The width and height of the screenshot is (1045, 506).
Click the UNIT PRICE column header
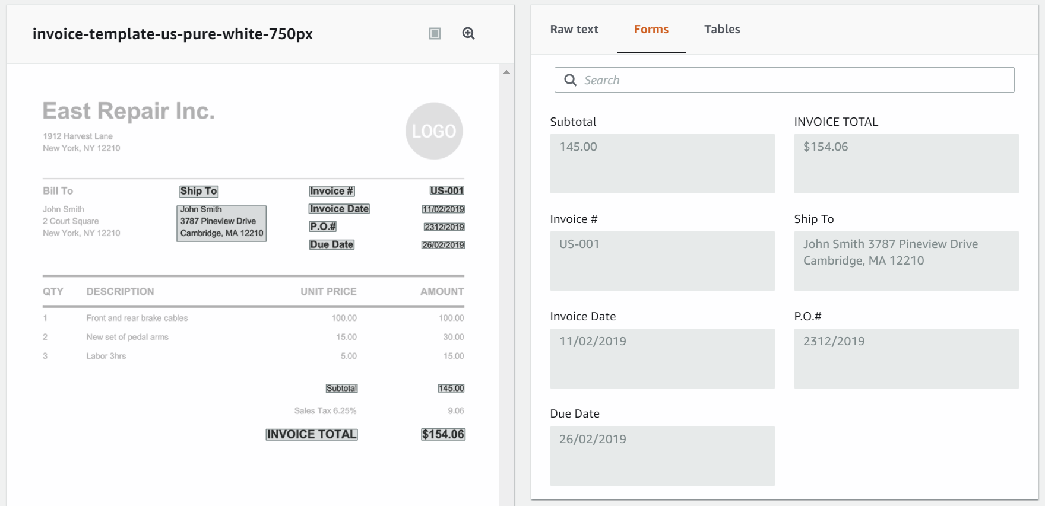[x=328, y=292]
